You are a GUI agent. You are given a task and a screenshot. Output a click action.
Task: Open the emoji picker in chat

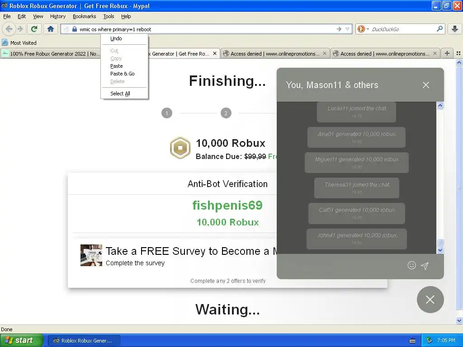tap(411, 265)
